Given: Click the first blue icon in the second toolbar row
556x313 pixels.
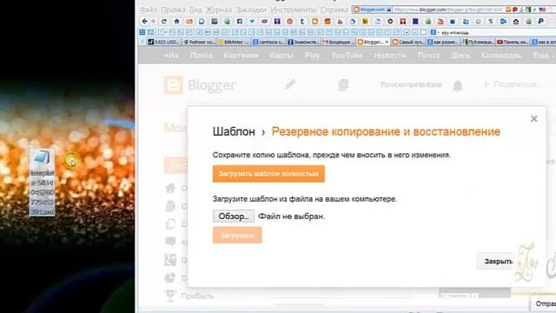Looking at the screenshot, I should point(142,32).
